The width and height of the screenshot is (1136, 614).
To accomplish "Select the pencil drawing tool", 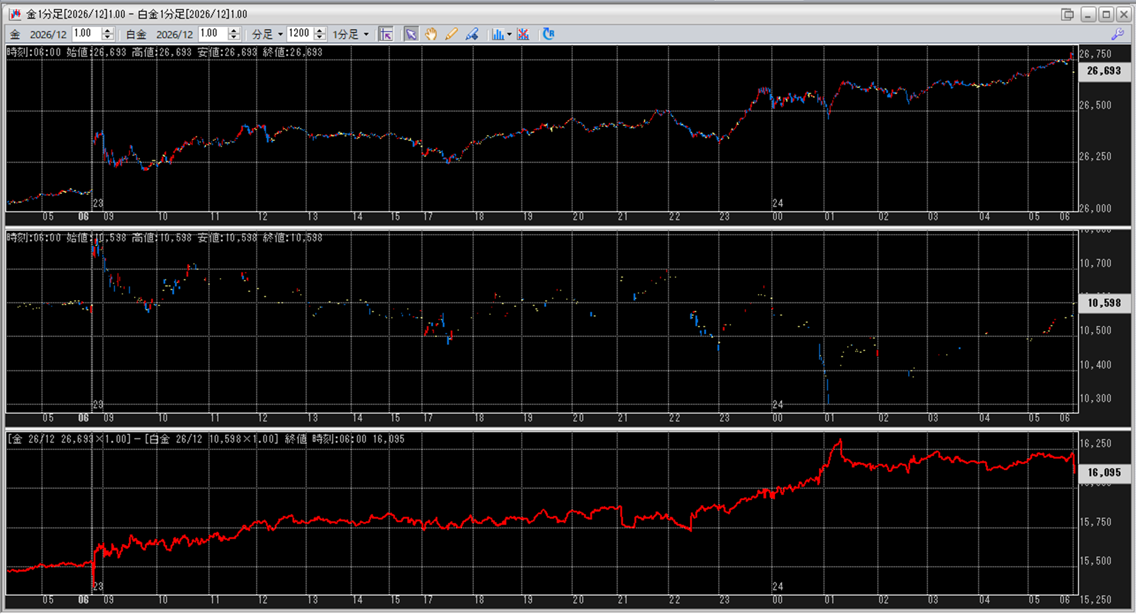I will pyautogui.click(x=451, y=34).
